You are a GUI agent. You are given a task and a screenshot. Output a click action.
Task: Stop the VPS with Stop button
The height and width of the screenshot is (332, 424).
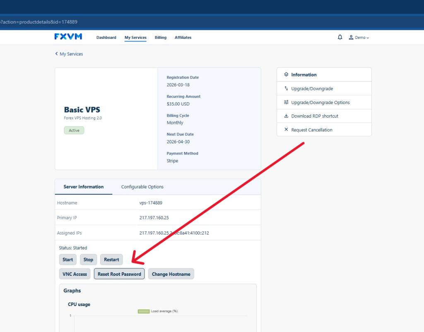coord(88,260)
